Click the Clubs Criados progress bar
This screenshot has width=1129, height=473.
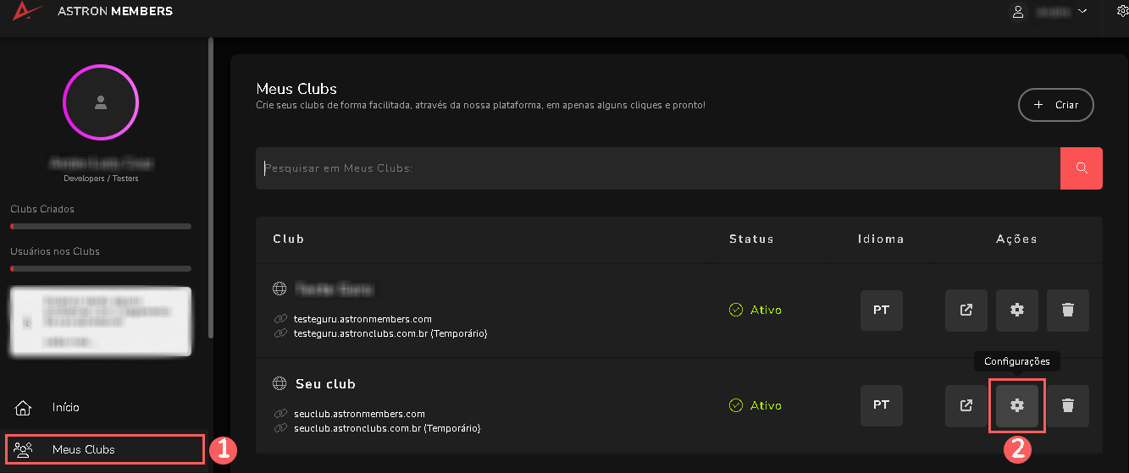101,227
